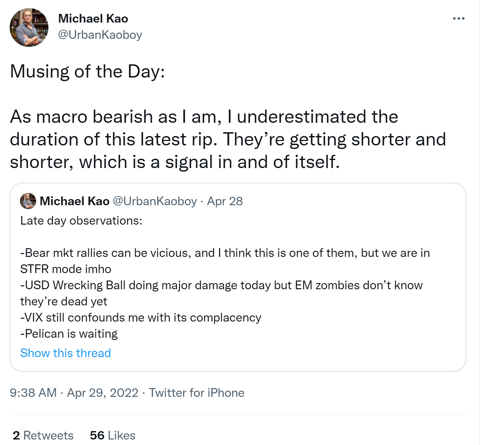Click the 'USD Wrecking Ball' line in the quote
This screenshot has height=445, width=488.
click(221, 285)
